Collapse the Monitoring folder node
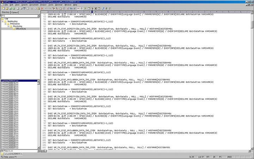The height and width of the screenshot is (159, 254). tap(8, 26)
